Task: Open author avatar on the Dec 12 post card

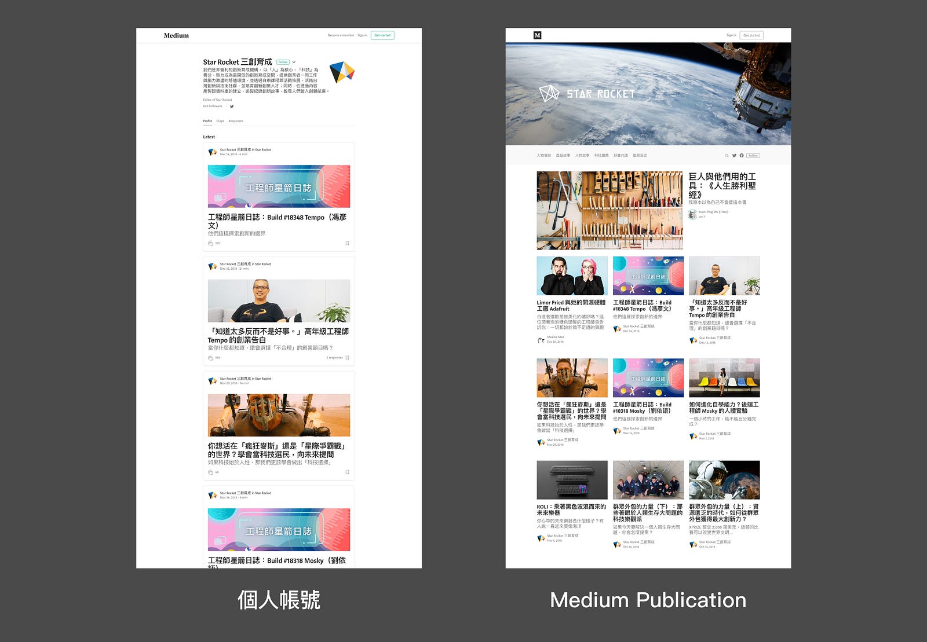Action: (213, 266)
